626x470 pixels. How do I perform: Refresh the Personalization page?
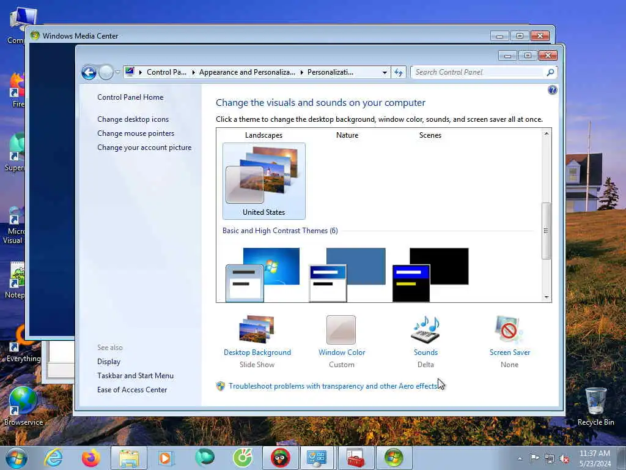click(x=399, y=72)
